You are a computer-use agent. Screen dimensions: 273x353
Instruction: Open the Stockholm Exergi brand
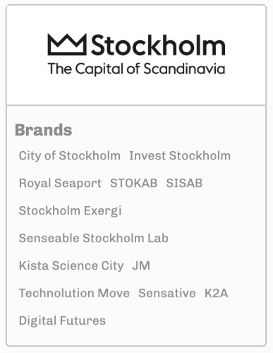(70, 211)
